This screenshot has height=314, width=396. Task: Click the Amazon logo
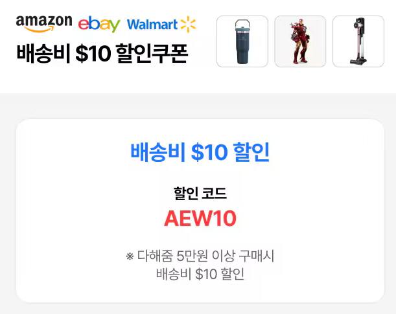(44, 22)
